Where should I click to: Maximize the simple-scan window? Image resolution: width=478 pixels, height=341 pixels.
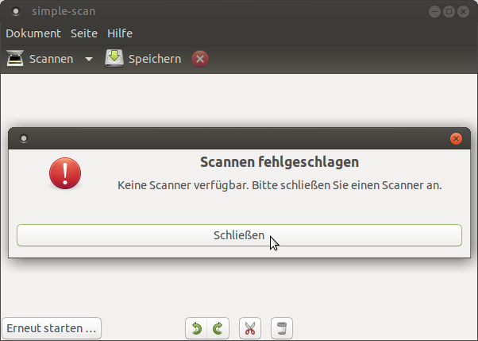(449, 12)
